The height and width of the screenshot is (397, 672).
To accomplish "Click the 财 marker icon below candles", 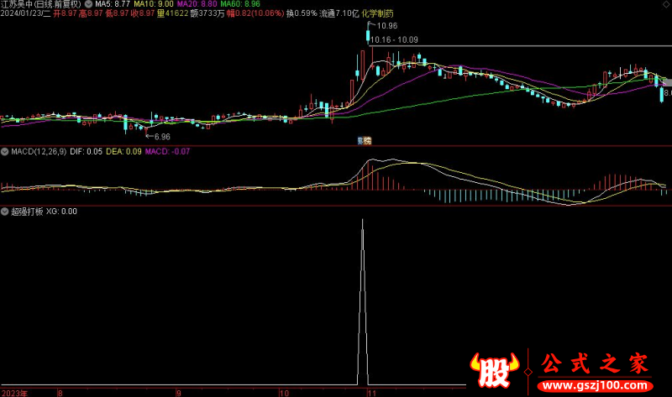I will coord(360,140).
